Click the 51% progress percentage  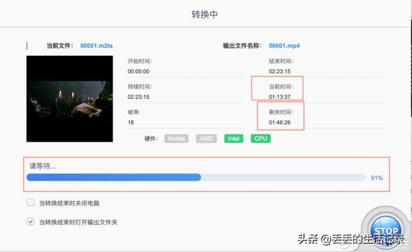[x=377, y=178]
